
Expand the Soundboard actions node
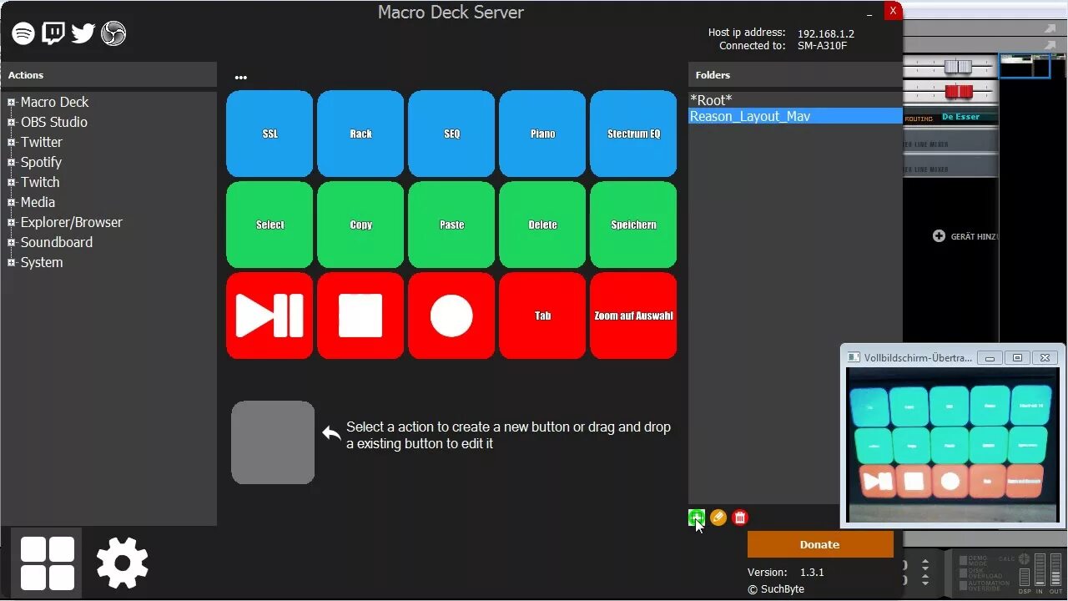(x=12, y=243)
